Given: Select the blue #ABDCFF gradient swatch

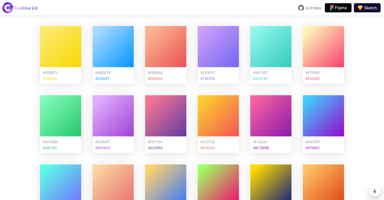Looking at the screenshot, I should pos(113,47).
